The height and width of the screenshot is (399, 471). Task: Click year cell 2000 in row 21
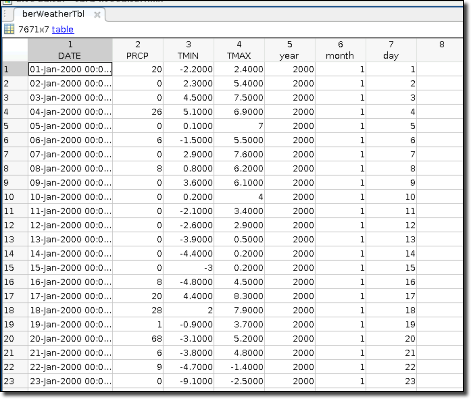pos(290,353)
